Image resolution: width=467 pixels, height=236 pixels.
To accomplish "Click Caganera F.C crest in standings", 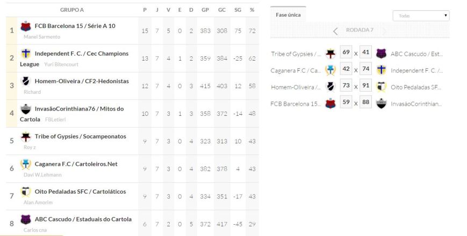I will point(26,164).
